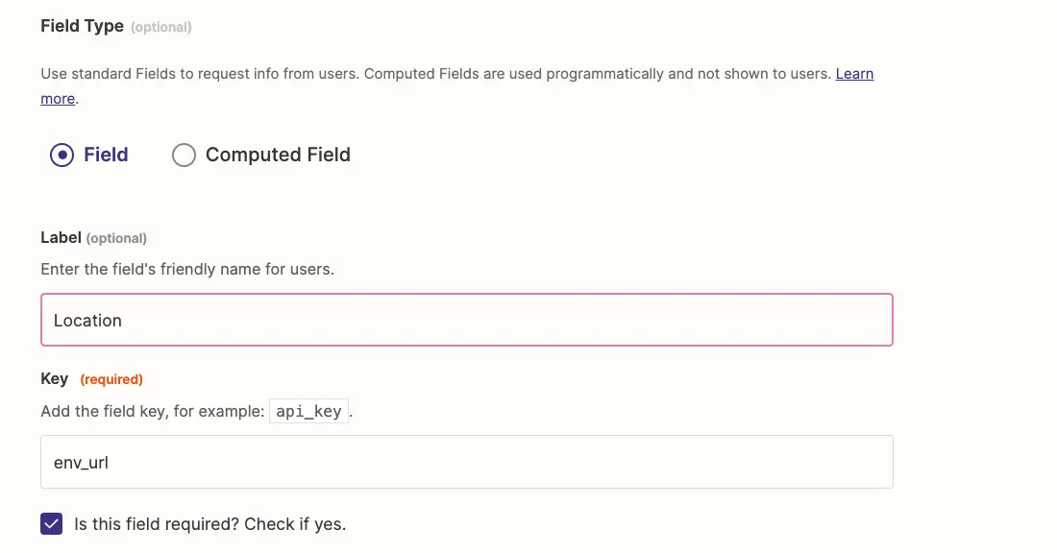Click the Key input containing env_url
This screenshot has height=553, width=1057.
point(466,462)
